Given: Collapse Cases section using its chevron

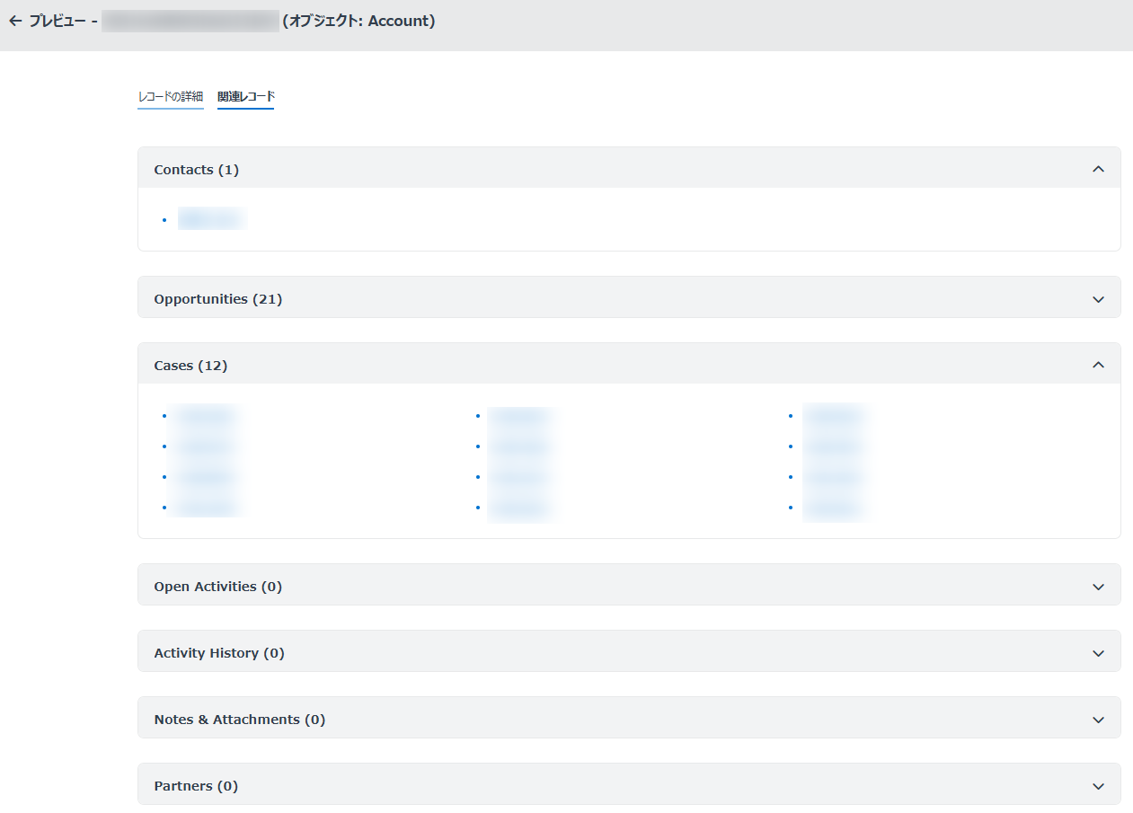Looking at the screenshot, I should pos(1097,365).
